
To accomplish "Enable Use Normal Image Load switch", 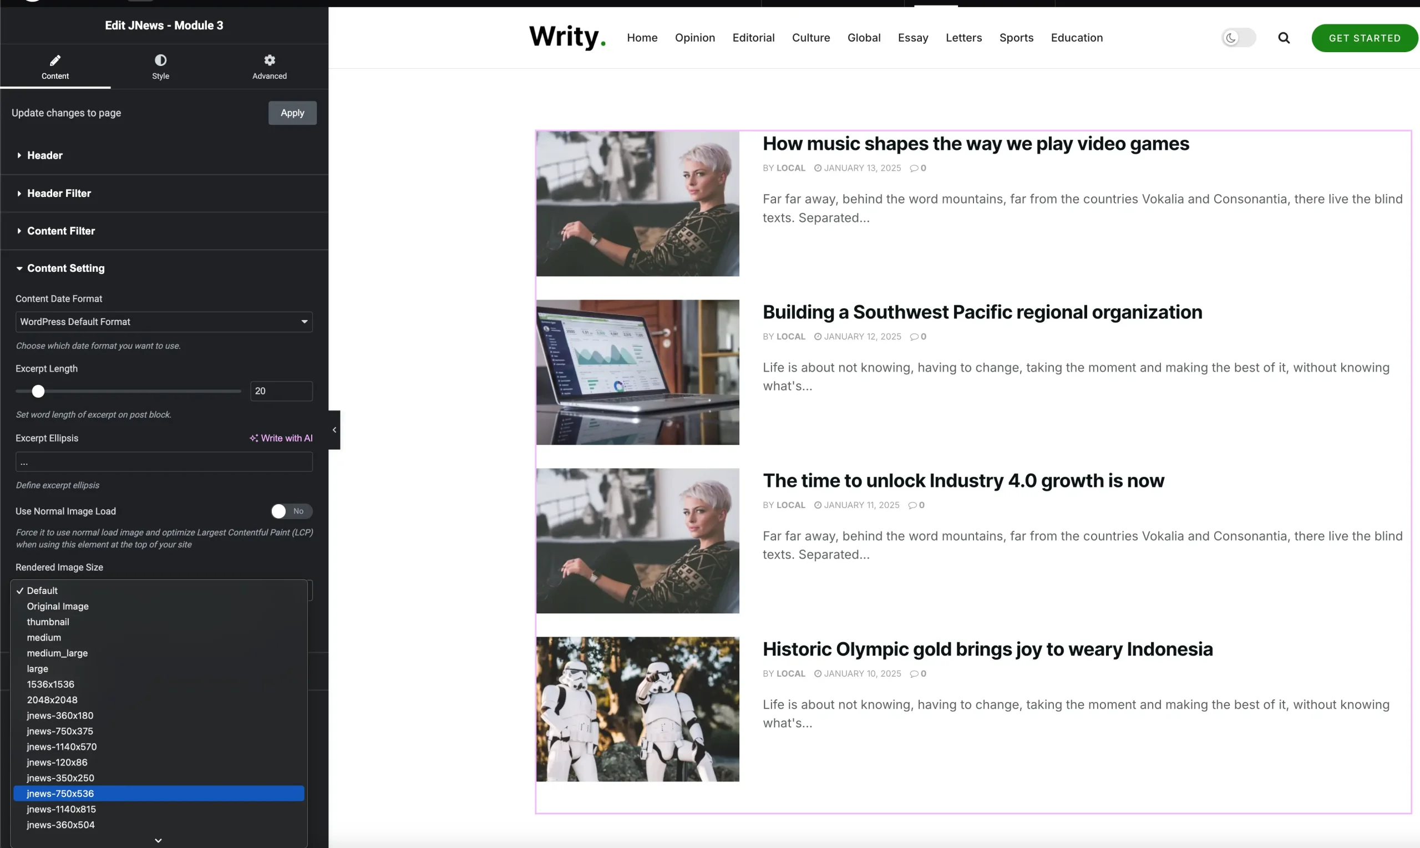I will 291,511.
